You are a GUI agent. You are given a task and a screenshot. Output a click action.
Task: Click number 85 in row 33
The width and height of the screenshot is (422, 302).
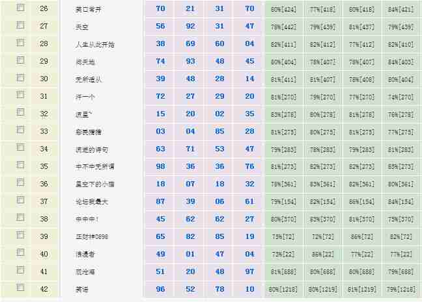click(x=219, y=131)
